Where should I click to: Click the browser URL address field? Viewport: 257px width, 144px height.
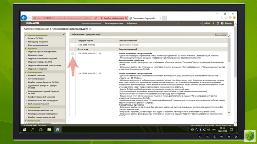[64, 18]
